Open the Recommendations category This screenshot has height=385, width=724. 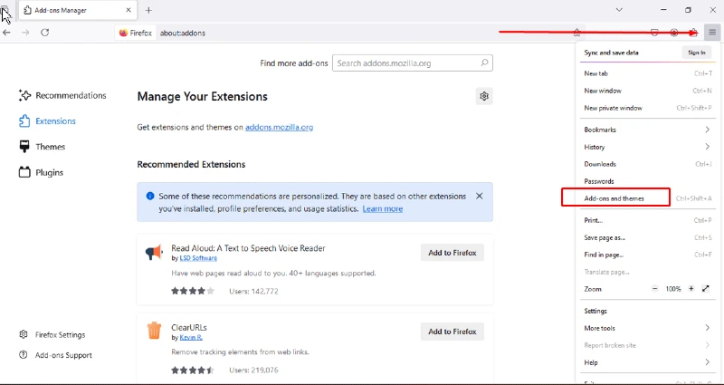click(x=62, y=96)
